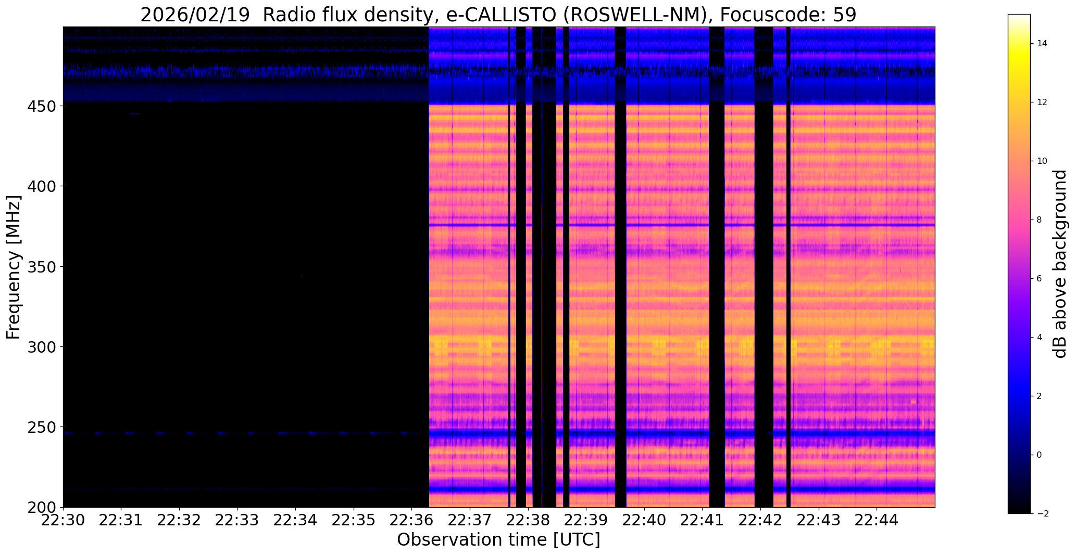Click the colorbar tick label 6
The width and height of the screenshot is (1076, 555).
point(1039,279)
